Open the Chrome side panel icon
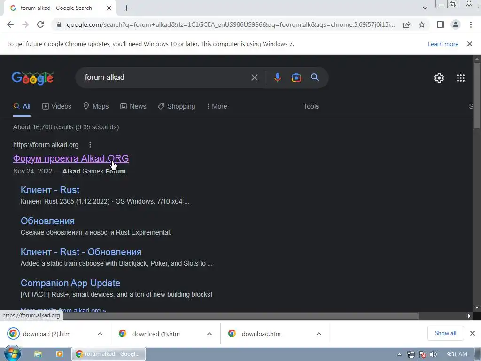The width and height of the screenshot is (481, 361). coord(441,24)
